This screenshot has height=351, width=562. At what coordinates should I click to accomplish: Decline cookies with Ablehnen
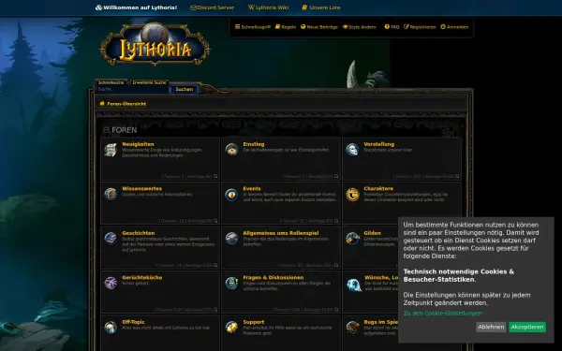491,327
